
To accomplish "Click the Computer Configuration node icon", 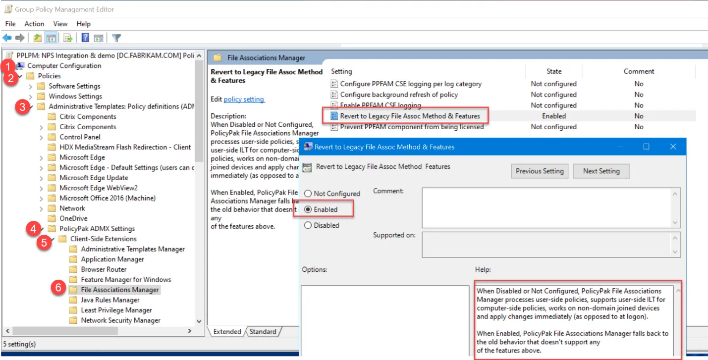I will tap(21, 66).
